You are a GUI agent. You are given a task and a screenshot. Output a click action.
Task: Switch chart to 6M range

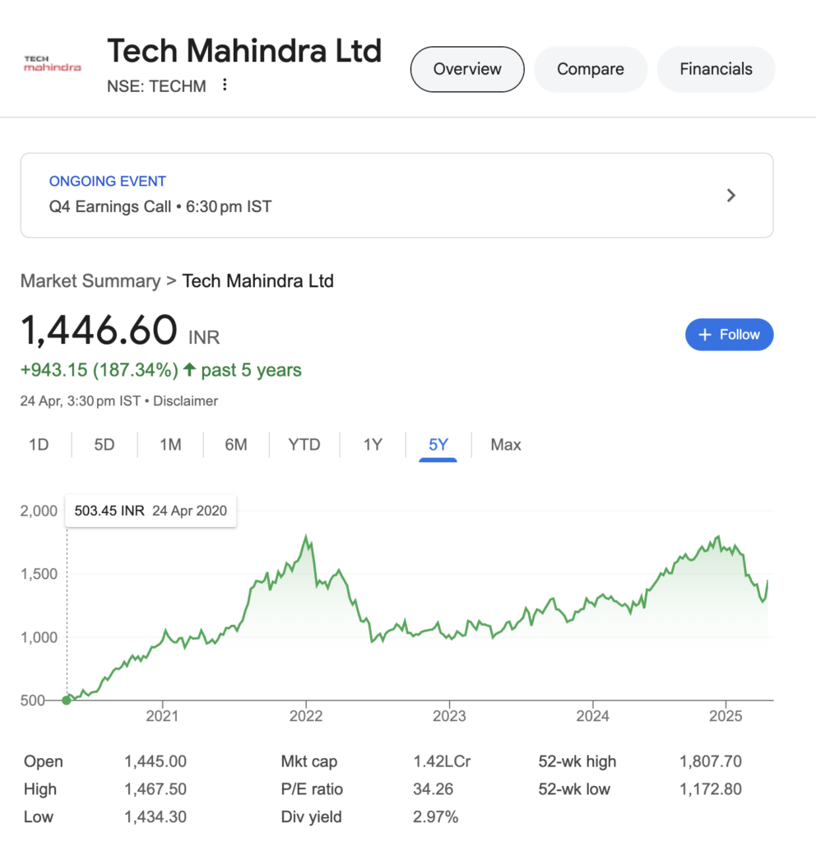236,445
